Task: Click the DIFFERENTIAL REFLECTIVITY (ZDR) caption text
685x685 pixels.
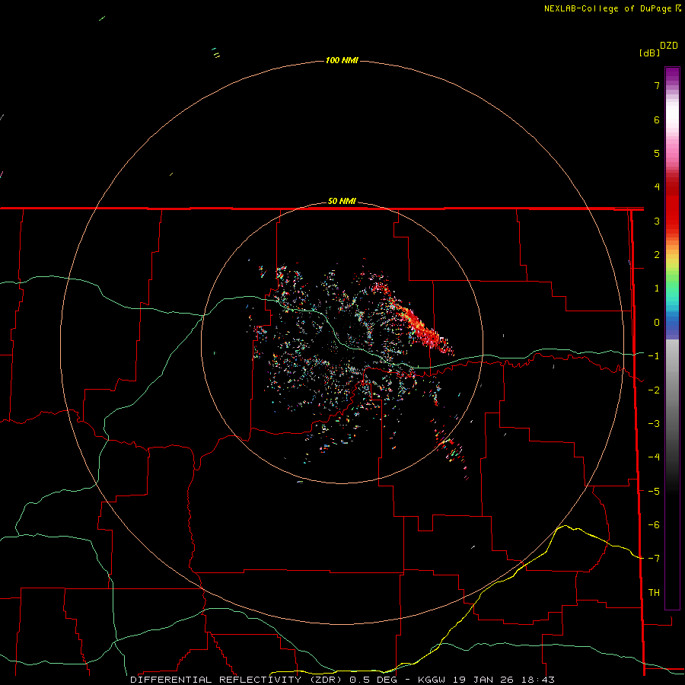Action: [x=237, y=680]
